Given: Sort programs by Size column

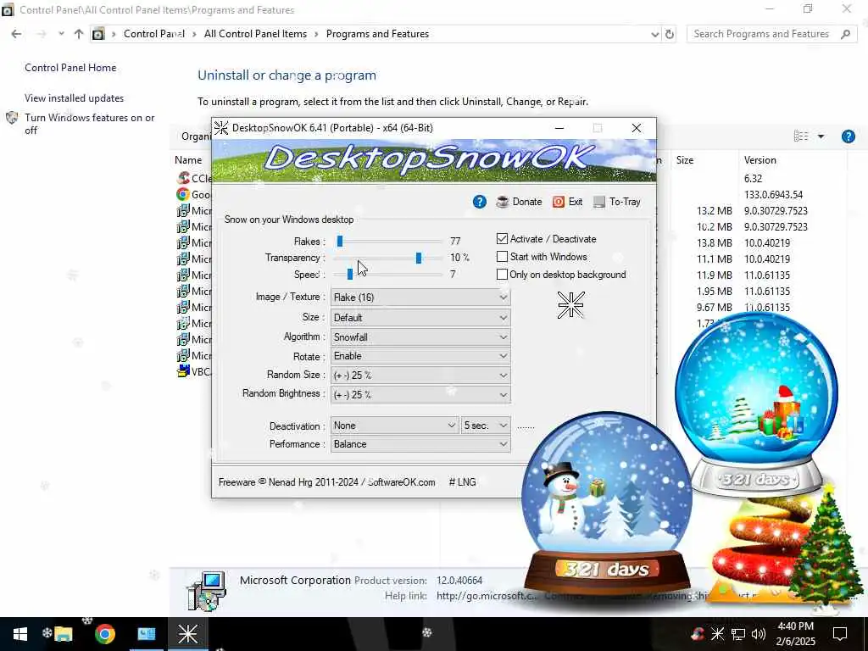Looking at the screenshot, I should coord(685,160).
